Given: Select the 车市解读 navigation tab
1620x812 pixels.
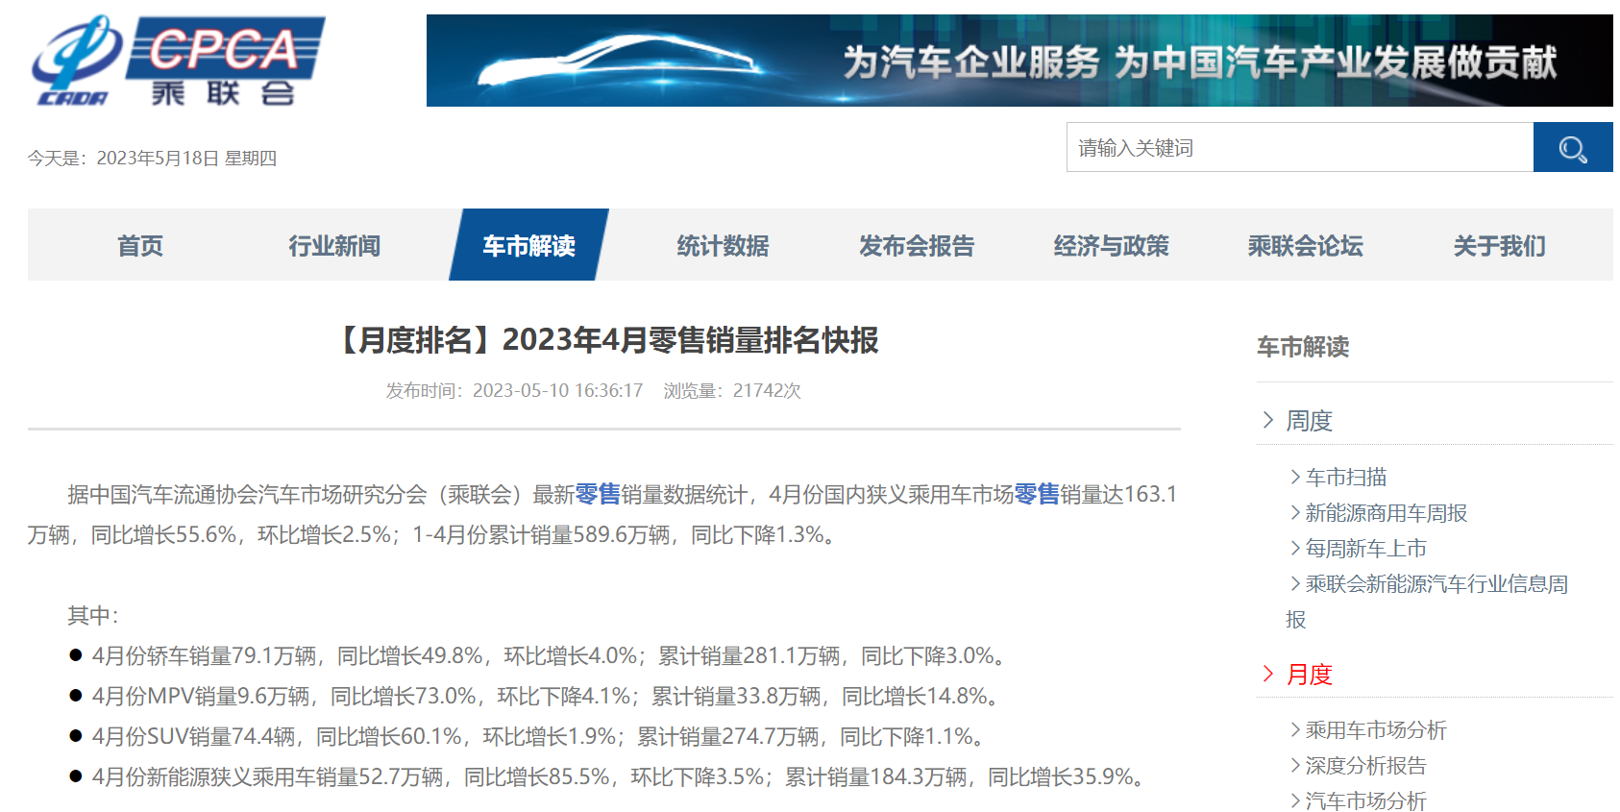Looking at the screenshot, I should pos(528,246).
